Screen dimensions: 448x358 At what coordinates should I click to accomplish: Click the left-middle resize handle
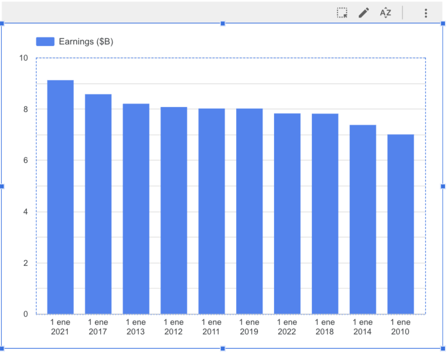[2, 187]
